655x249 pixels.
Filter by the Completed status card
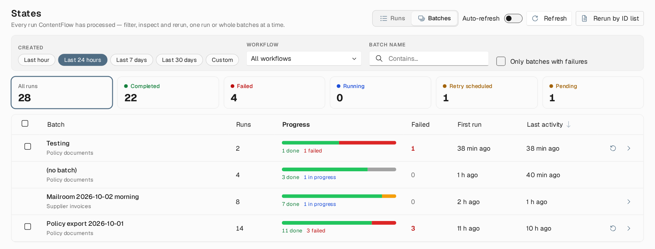pos(168,92)
